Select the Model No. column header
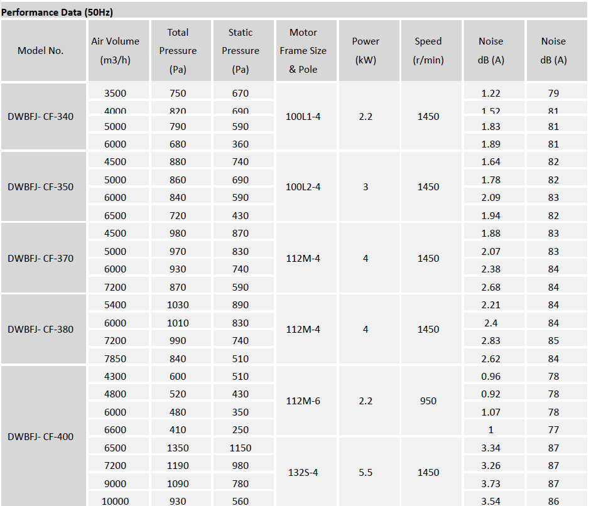 click(41, 51)
